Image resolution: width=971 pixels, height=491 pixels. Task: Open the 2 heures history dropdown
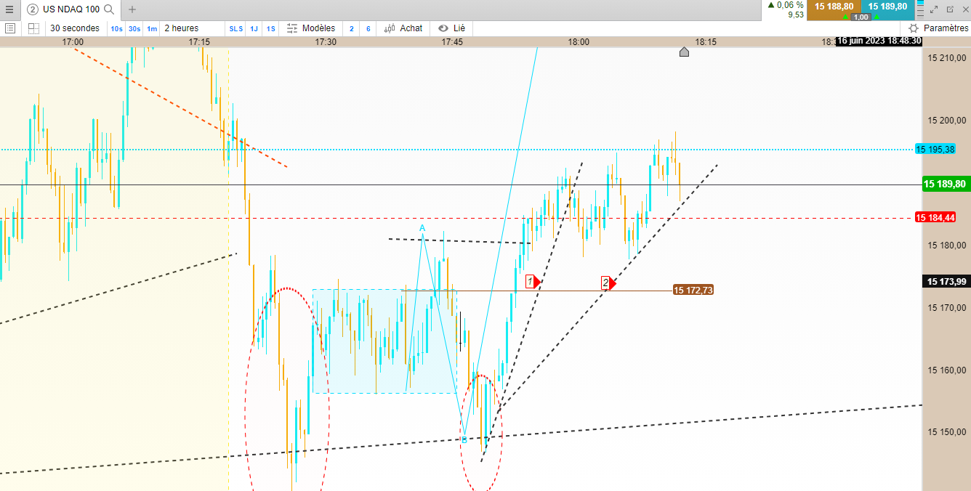tap(181, 28)
